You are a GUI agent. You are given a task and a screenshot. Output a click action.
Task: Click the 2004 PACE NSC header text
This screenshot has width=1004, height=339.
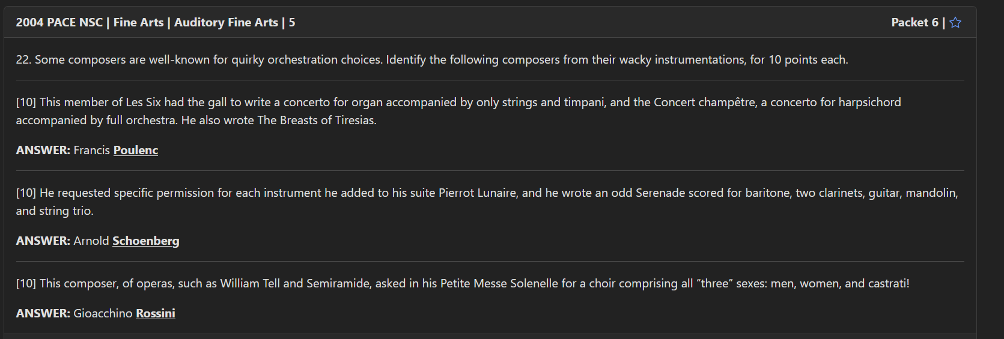coord(59,23)
